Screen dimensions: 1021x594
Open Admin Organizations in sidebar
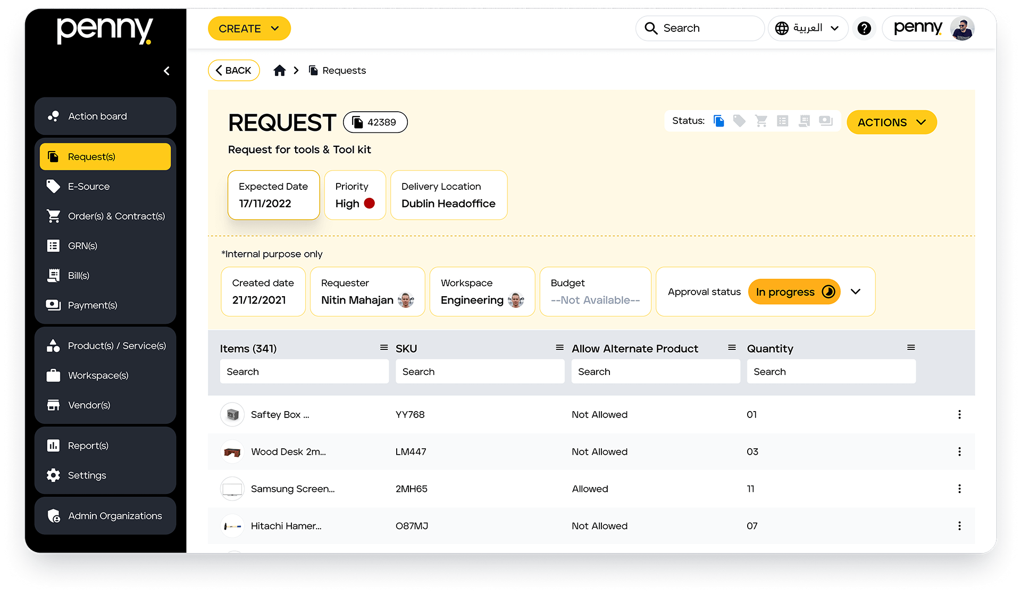(105, 516)
